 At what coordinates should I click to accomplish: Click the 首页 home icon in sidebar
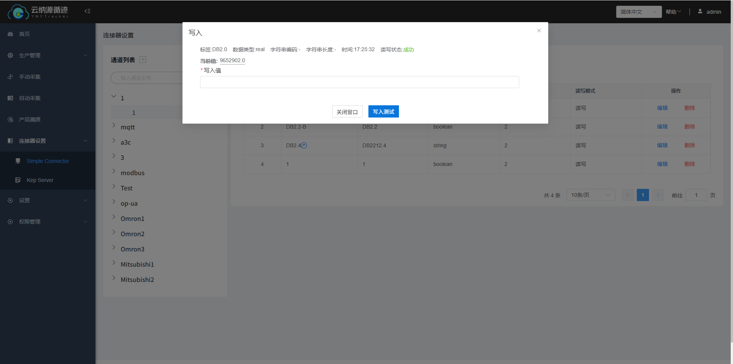[x=10, y=34]
